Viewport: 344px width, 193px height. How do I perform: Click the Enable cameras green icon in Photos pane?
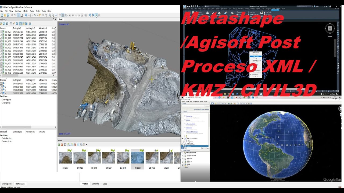click(x=59, y=144)
